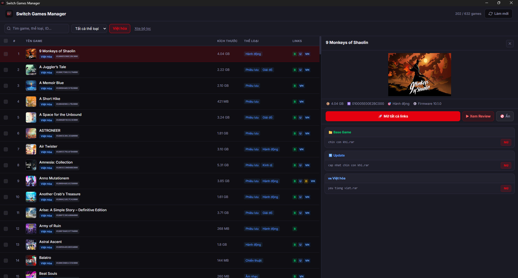Open the Update file with Mở
This screenshot has height=278, width=518.
click(506, 165)
